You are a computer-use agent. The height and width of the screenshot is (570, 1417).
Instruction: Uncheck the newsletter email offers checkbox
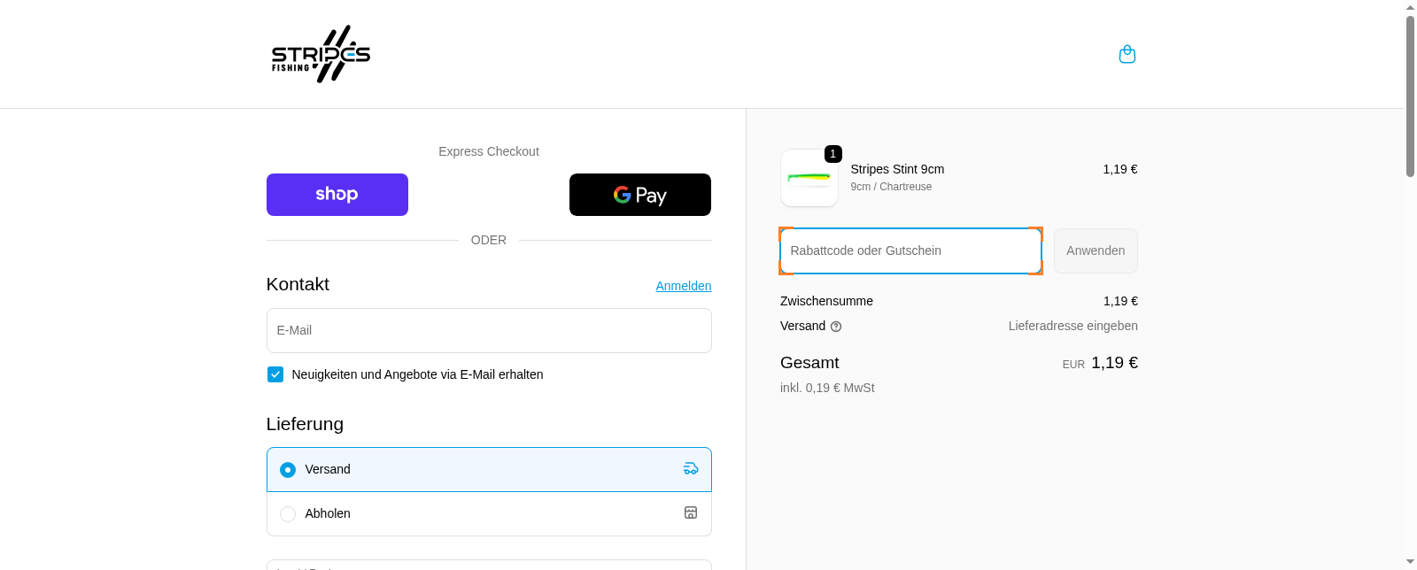point(275,374)
